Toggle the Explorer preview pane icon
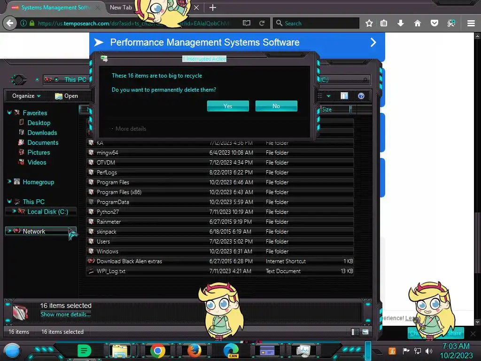Viewport: 481px width, 361px height. pos(344,96)
